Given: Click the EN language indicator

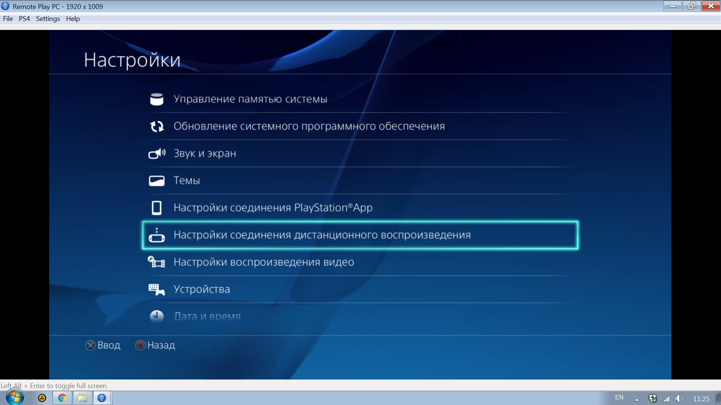Looking at the screenshot, I should click(619, 397).
